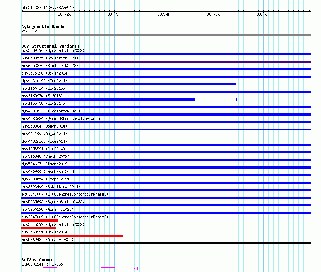This screenshot has height=272, width=321.
Task: Open variant nsv6553270 (Sedlazeck2020)
Action: [x=50, y=66]
